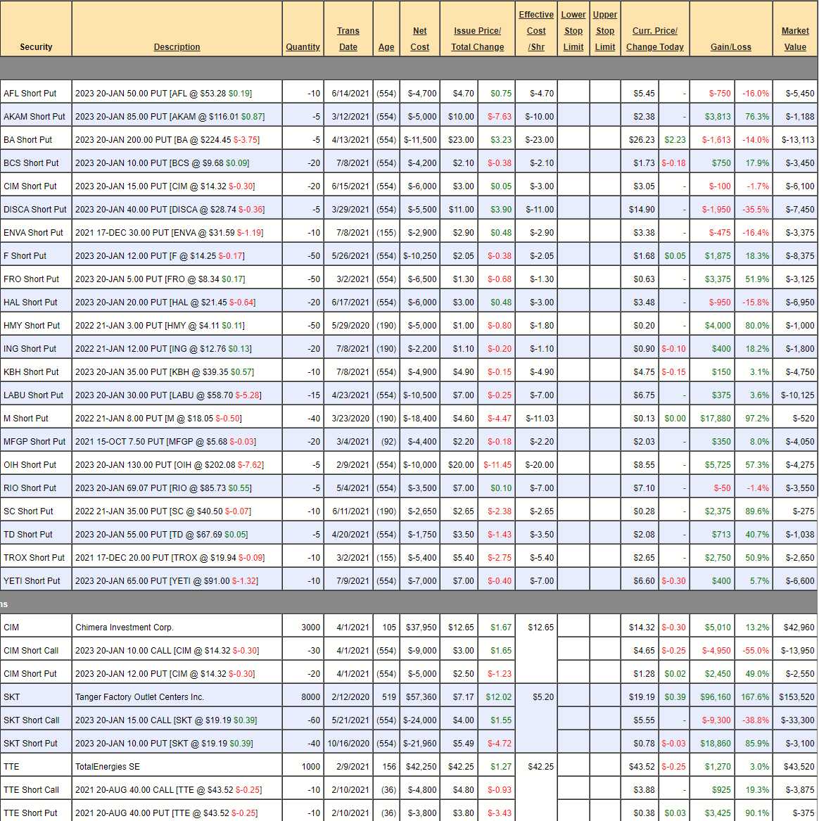Click the empty upper stop limit cell for BA
This screenshot has width=819, height=821.
click(605, 140)
